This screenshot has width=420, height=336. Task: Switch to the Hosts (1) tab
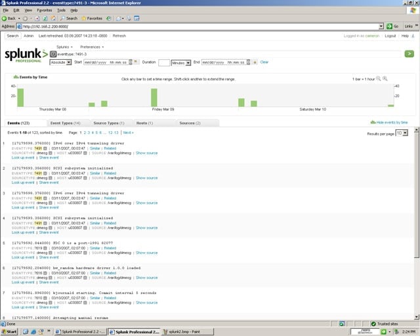(144, 123)
